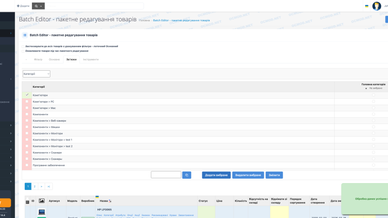Screen dimensions: 388x218
Task: Click the 'Видалити вибране' button
Action: coord(248,175)
